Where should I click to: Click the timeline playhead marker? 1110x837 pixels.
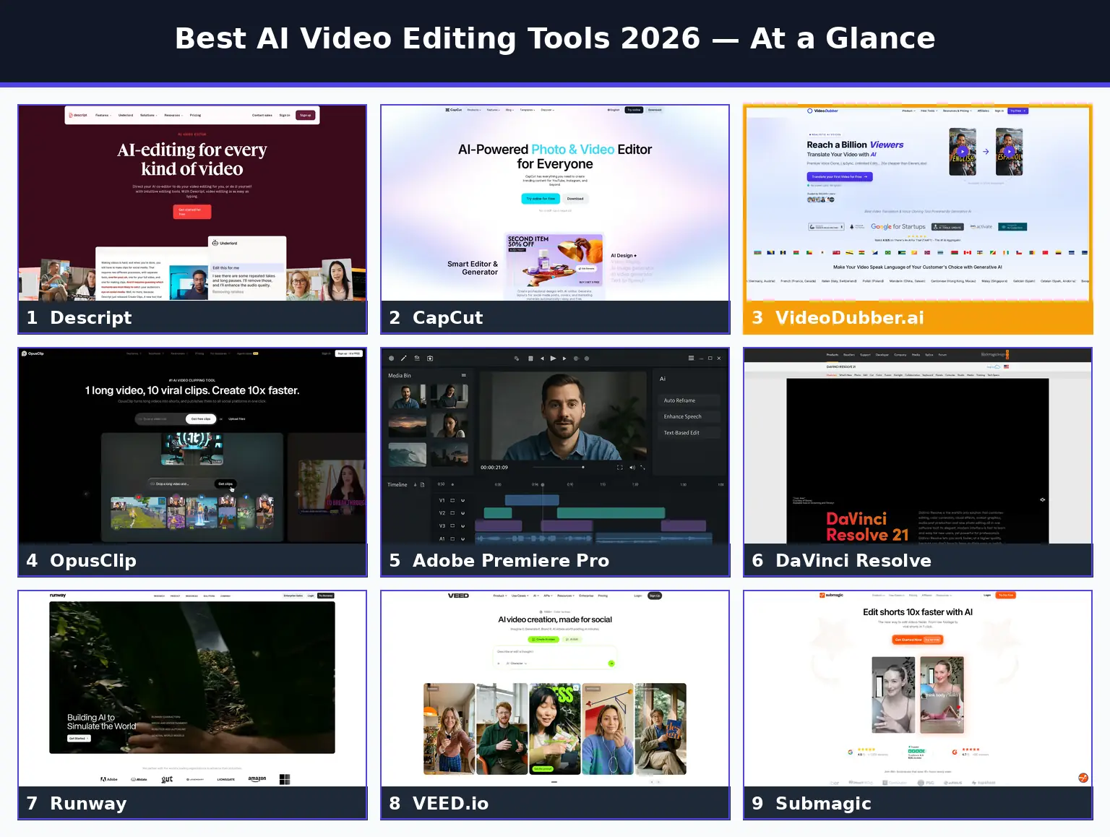[543, 484]
